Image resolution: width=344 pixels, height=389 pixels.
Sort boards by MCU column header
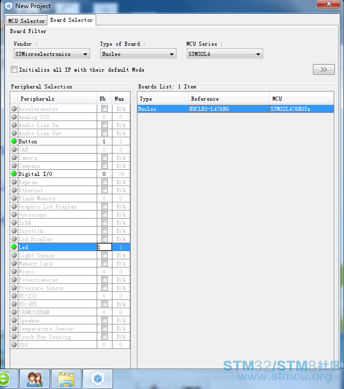point(301,99)
